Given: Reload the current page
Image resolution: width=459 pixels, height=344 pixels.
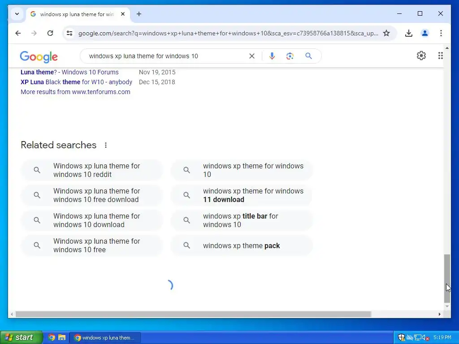Looking at the screenshot, I should click(50, 33).
